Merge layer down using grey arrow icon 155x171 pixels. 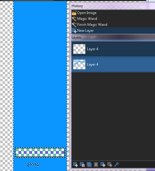96,164
